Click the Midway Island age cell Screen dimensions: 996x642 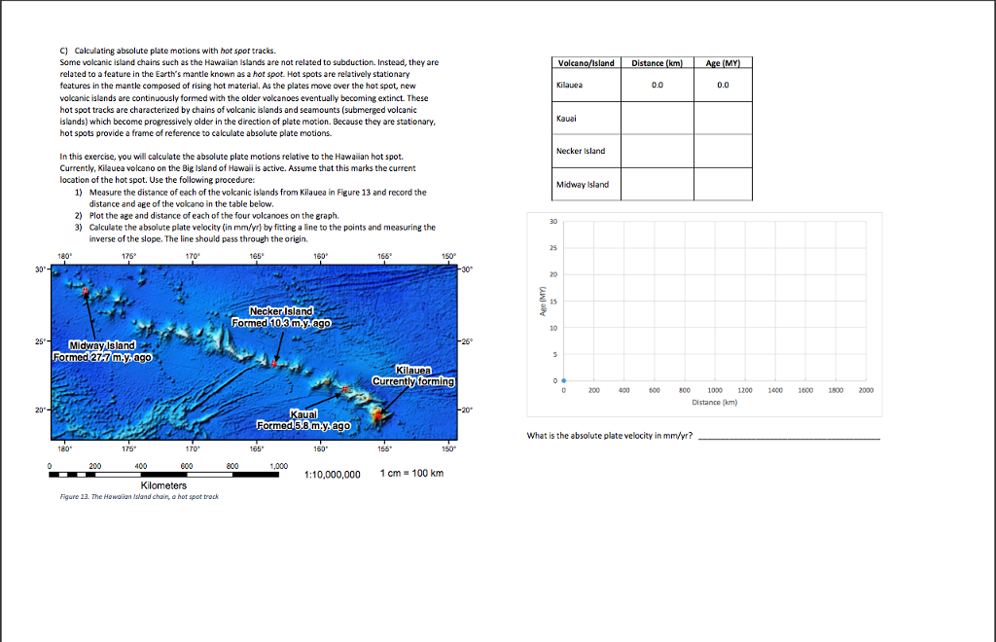click(723, 184)
